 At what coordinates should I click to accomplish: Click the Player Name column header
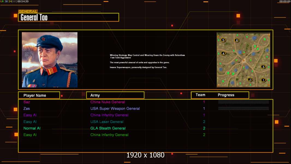39,95
